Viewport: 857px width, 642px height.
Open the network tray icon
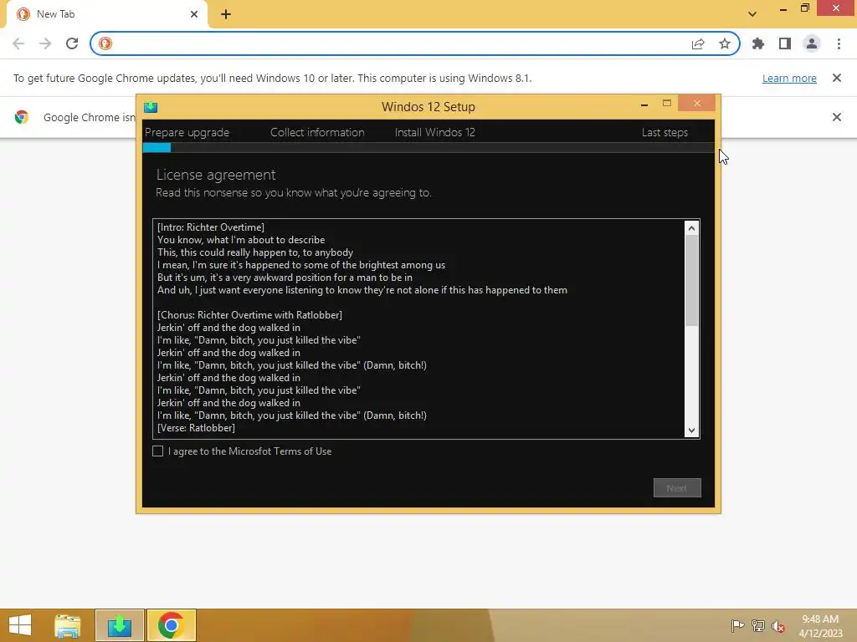(x=758, y=625)
